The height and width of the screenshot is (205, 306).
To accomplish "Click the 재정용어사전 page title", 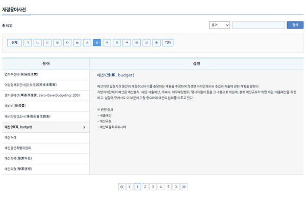I will click(x=14, y=10).
